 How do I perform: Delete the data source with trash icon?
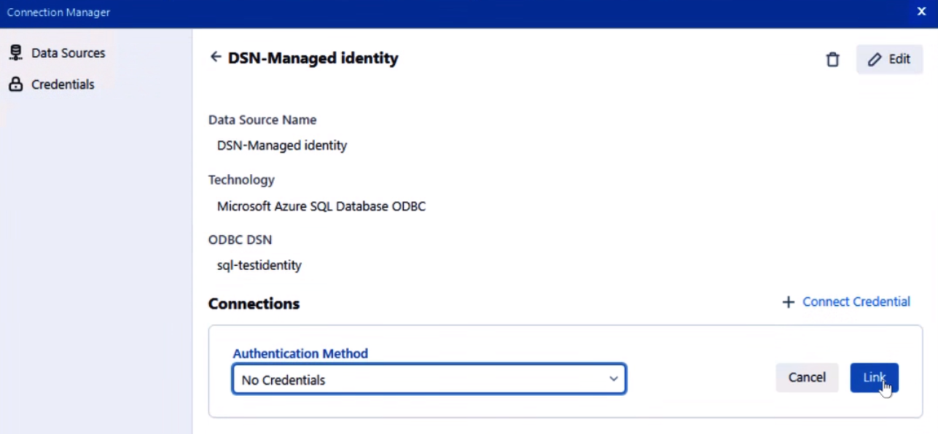pyautogui.click(x=832, y=60)
